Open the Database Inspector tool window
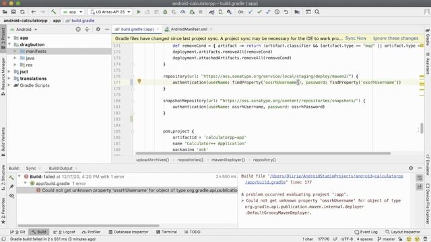The image size is (431, 242). (x=129, y=232)
